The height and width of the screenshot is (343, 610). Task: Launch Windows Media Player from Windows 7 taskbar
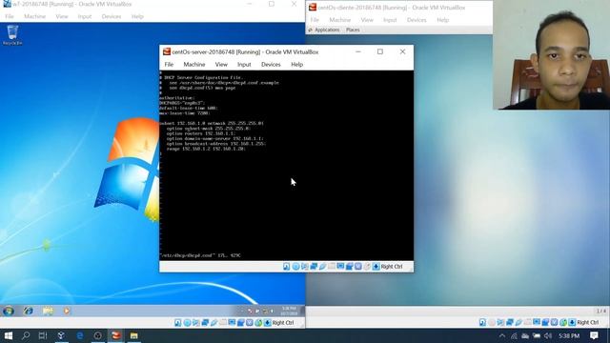[x=67, y=311]
